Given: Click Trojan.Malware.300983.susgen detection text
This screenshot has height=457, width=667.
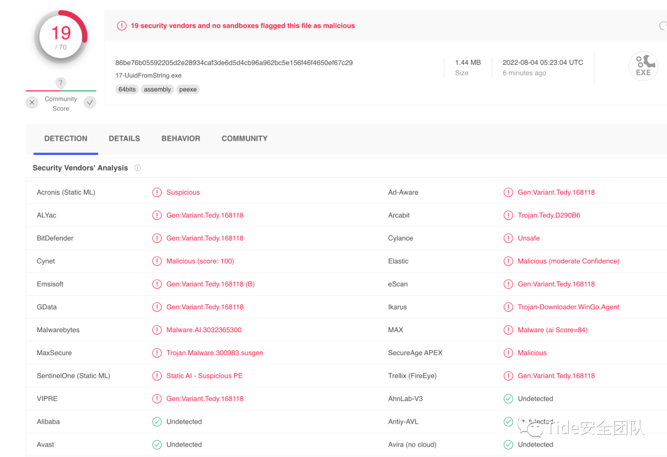Looking at the screenshot, I should 215,353.
